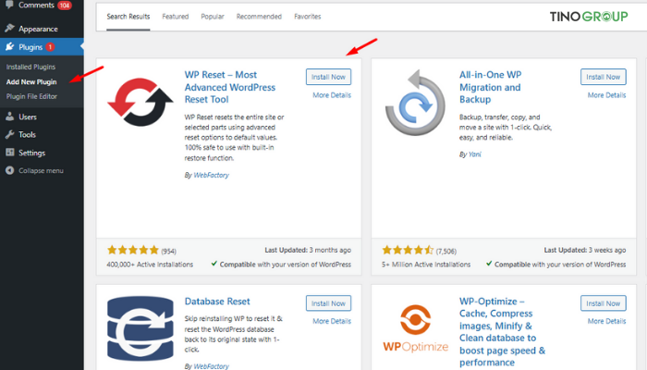Go to Installed Plugins submenu

[31, 67]
